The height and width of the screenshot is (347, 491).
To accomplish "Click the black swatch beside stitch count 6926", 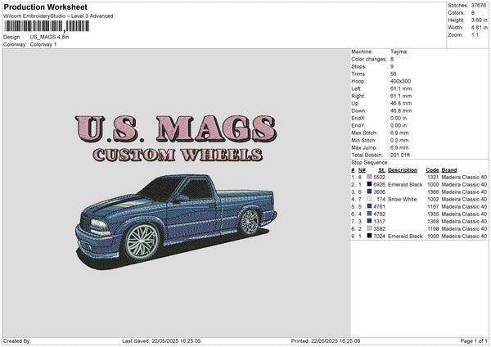I will [369, 184].
